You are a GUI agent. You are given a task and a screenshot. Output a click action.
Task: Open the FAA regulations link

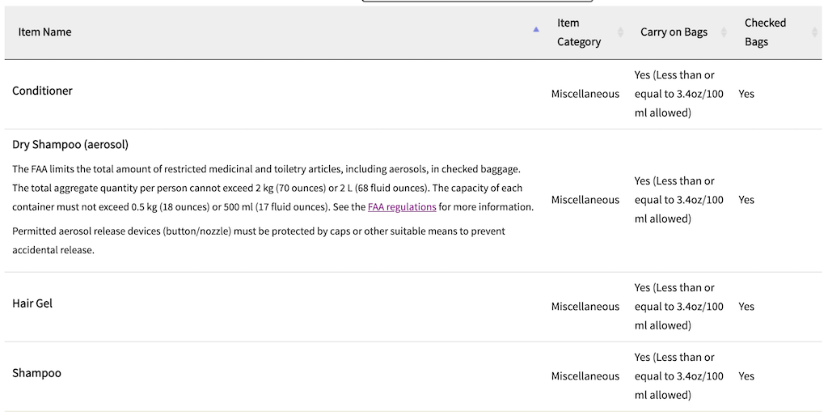pos(402,207)
